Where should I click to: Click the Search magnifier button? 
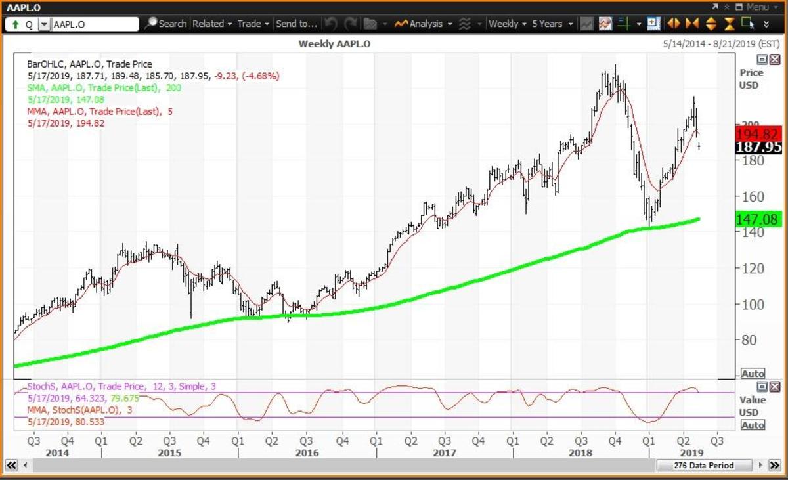165,24
